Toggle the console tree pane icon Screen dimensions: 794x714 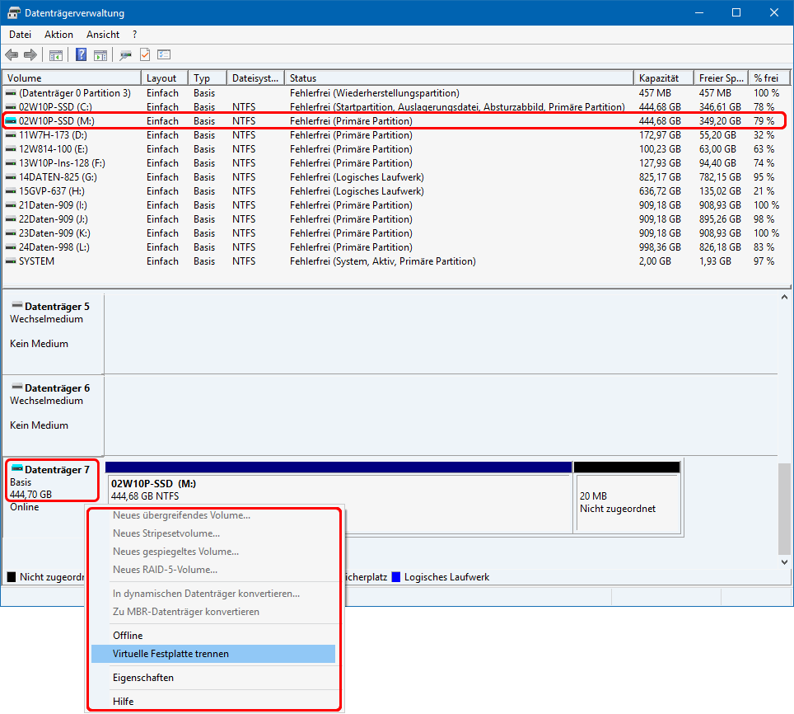(55, 55)
